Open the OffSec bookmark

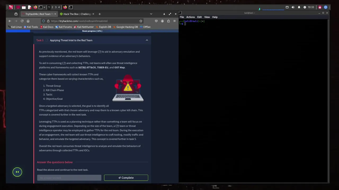(x=145, y=27)
